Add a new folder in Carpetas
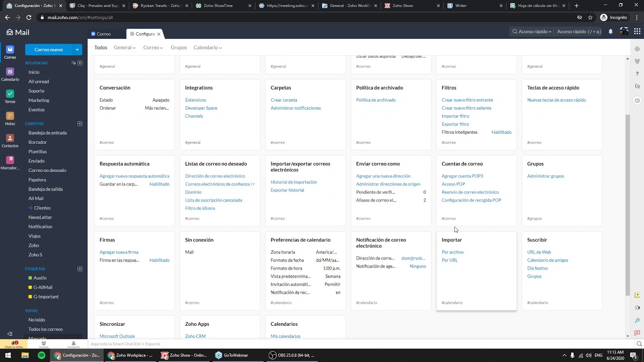 coord(80,124)
